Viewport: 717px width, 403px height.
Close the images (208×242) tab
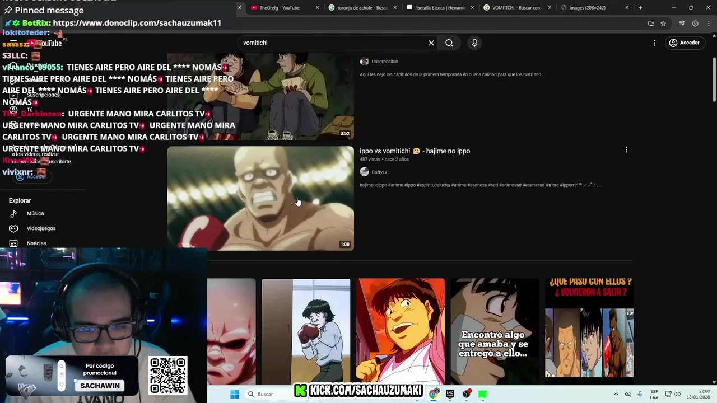pos(627,8)
